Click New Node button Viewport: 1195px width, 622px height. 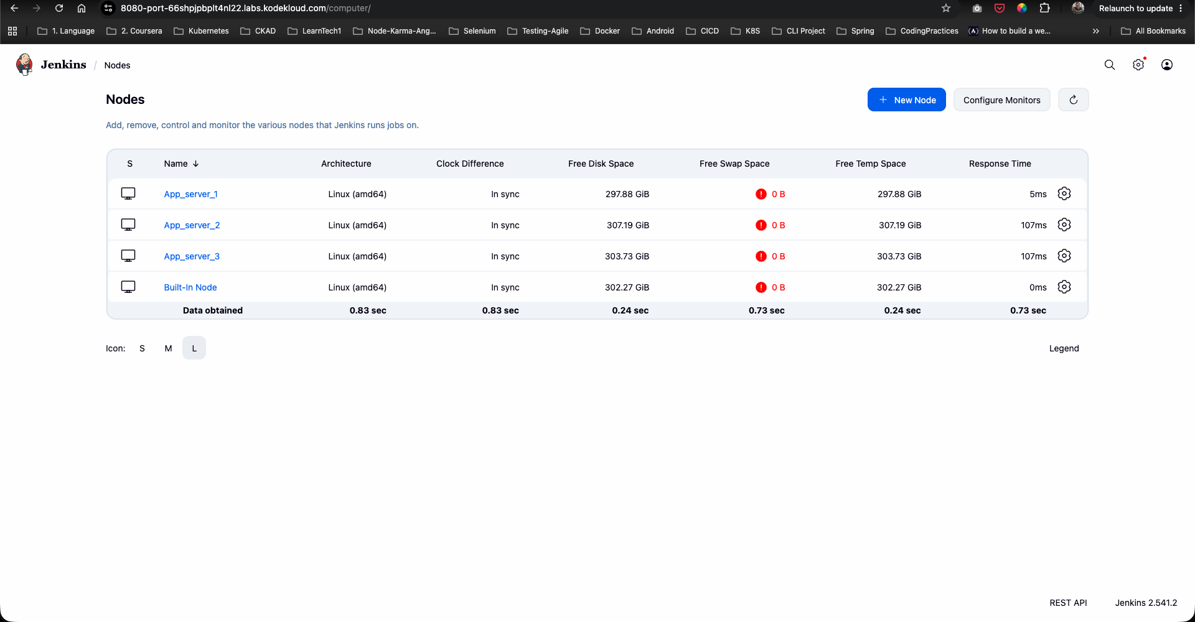[x=907, y=100]
